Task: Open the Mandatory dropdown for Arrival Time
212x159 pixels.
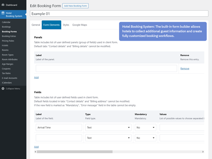Action: coord(145,128)
